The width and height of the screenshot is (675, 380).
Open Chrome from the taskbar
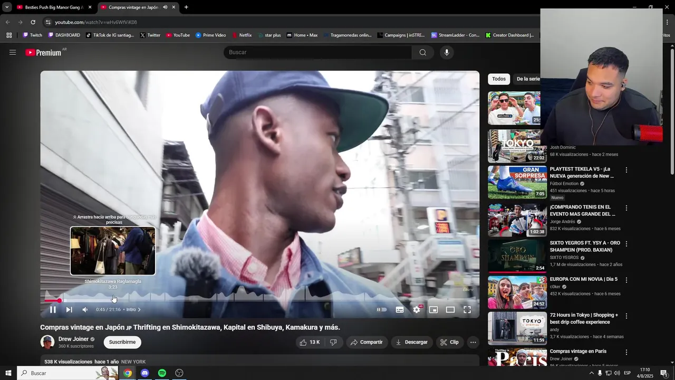click(128, 373)
